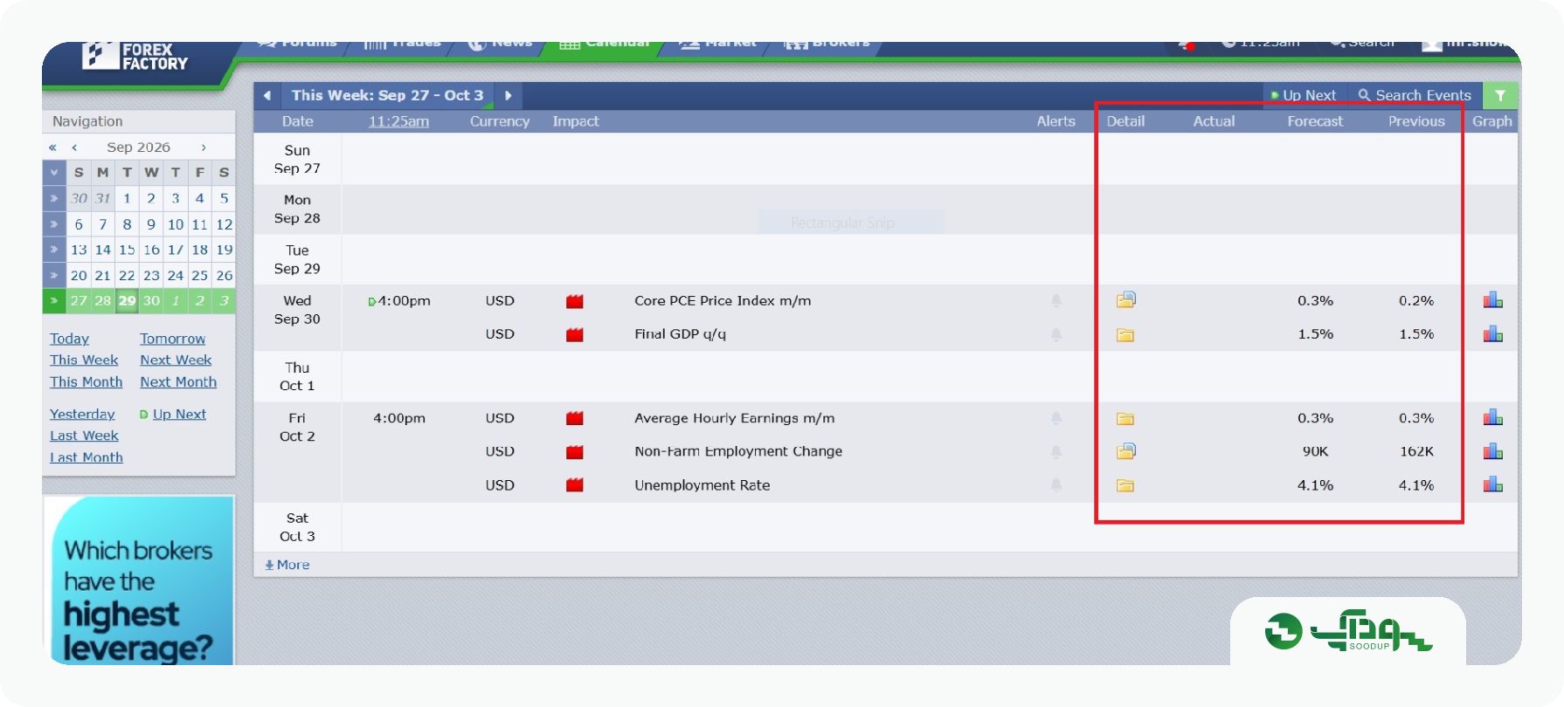Expand the mini calendar header arrow
The width and height of the screenshot is (1564, 707).
(53, 173)
